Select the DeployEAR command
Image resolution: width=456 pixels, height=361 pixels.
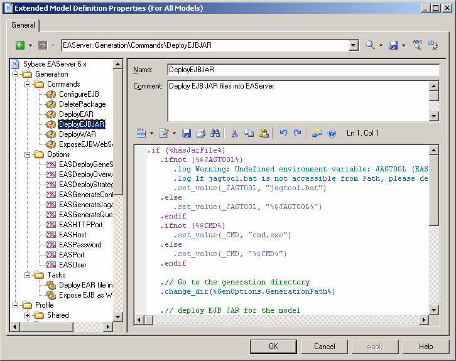click(x=76, y=114)
